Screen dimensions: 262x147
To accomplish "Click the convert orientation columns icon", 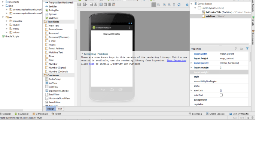I will (101, 4).
